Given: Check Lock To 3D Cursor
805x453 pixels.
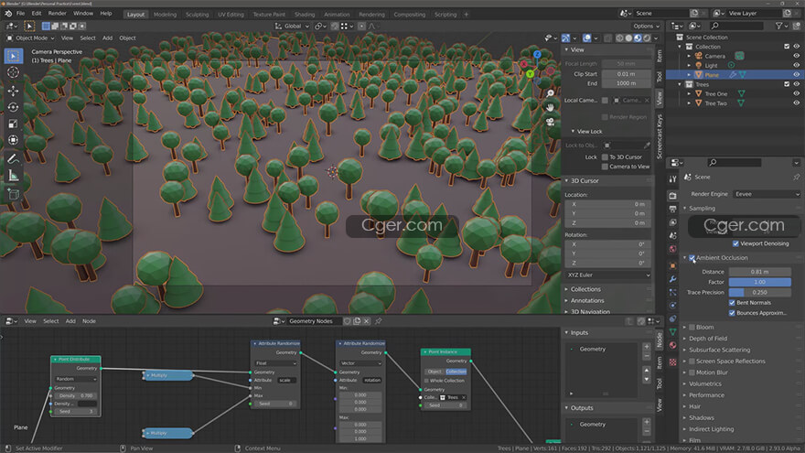Looking at the screenshot, I should pos(605,157).
